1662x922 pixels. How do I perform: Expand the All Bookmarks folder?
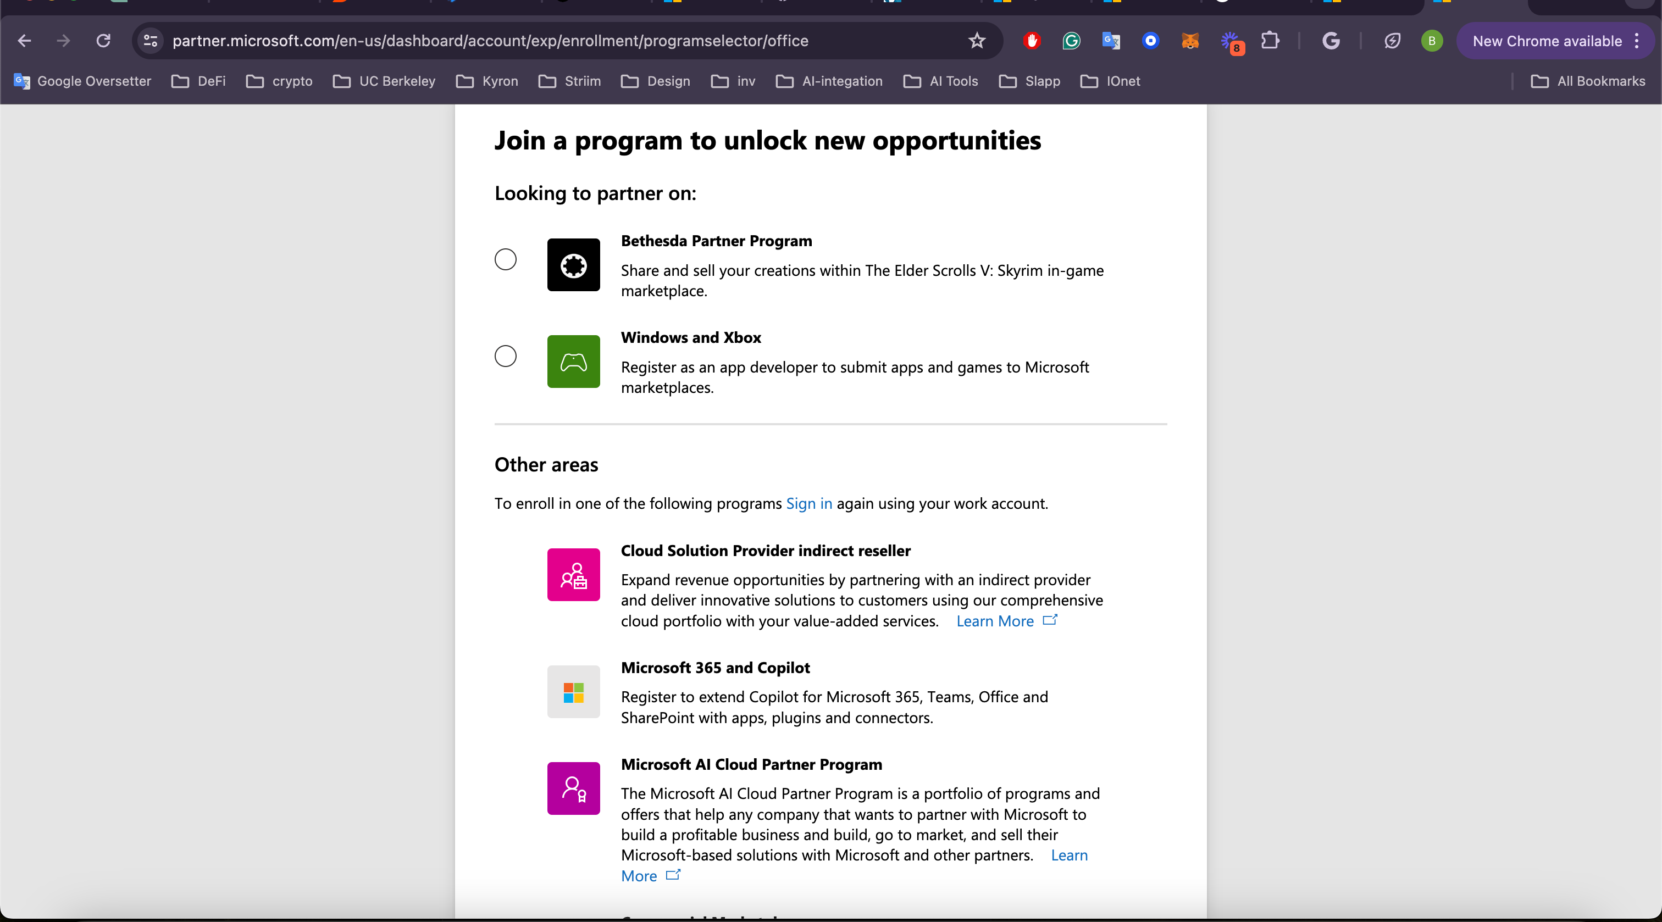[x=1588, y=81]
